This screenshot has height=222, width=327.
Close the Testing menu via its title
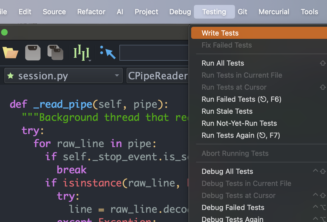(214, 12)
